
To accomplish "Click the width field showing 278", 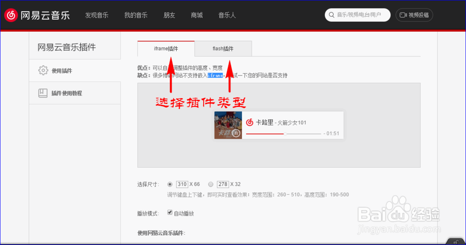I will point(223,184).
